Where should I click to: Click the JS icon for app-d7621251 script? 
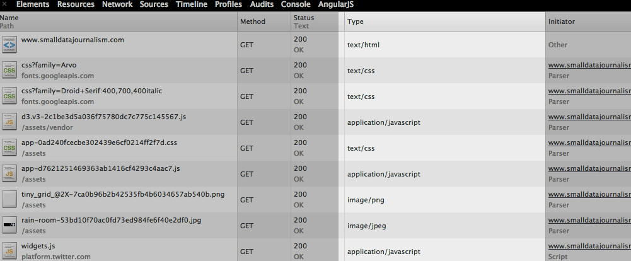9,173
